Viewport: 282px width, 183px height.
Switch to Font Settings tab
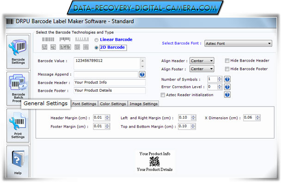(84, 104)
